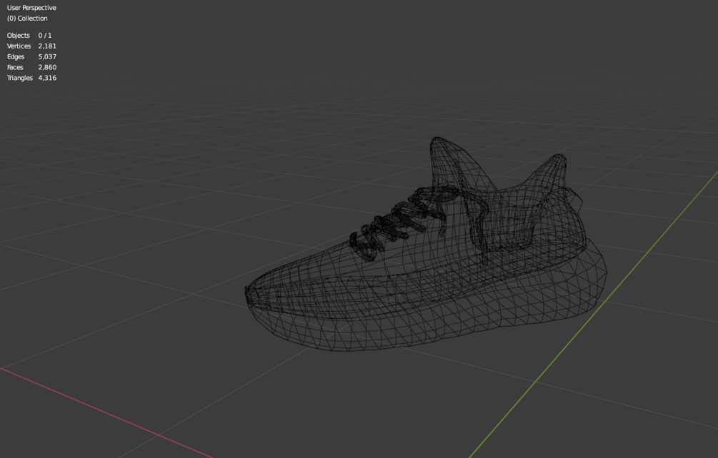718x458 pixels.
Task: Click the Edges value '5,037'
Action: (x=47, y=56)
